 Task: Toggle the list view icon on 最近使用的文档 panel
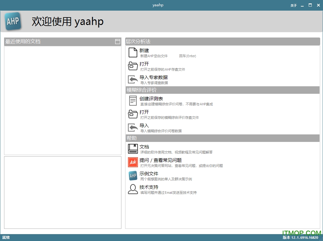[x=118, y=41]
